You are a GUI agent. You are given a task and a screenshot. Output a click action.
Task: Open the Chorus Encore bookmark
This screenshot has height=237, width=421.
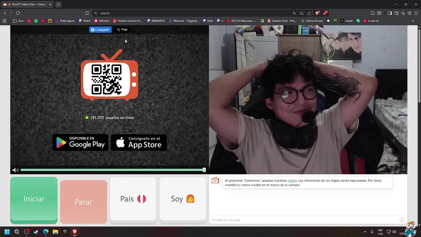coord(312,21)
